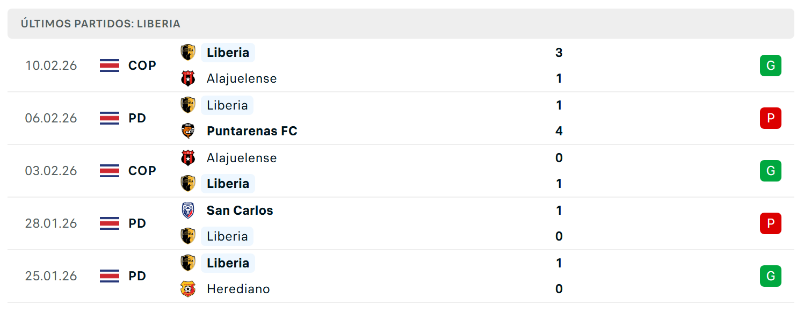Click Liberia crest in the 10.02.26 match
This screenshot has height=312, width=804.
pos(188,53)
